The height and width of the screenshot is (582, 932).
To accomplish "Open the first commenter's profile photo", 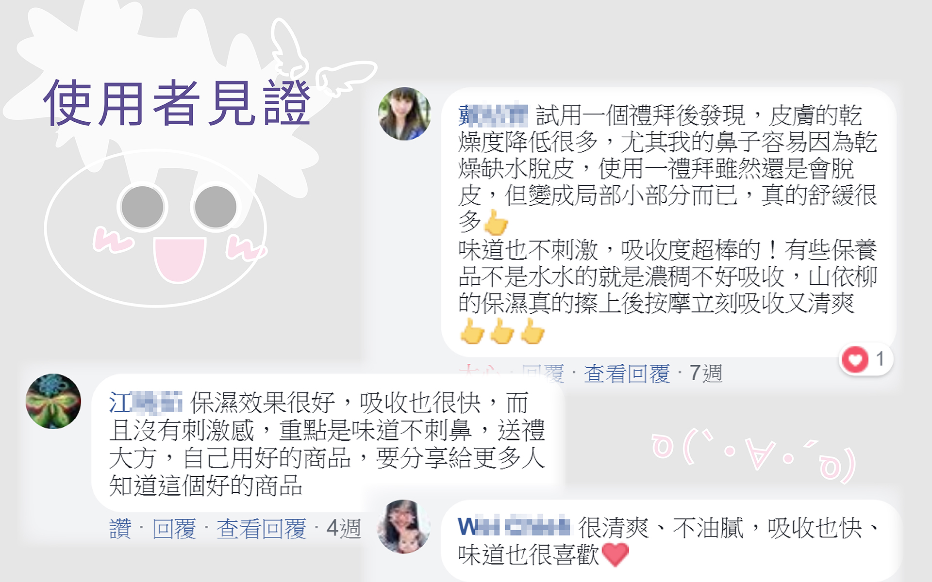I will click(x=404, y=114).
